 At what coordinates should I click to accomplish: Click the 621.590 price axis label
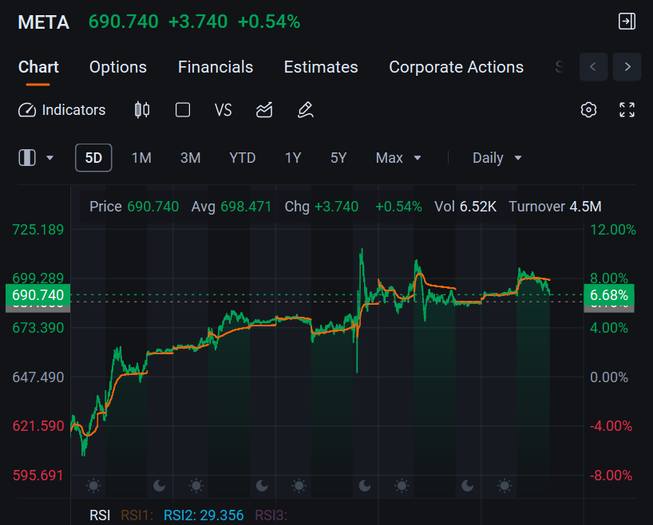(x=38, y=426)
